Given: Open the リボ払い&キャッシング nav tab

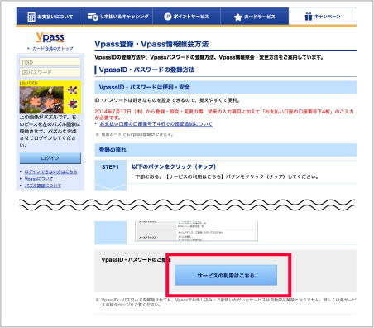Looking at the screenshot, I should (118, 17).
